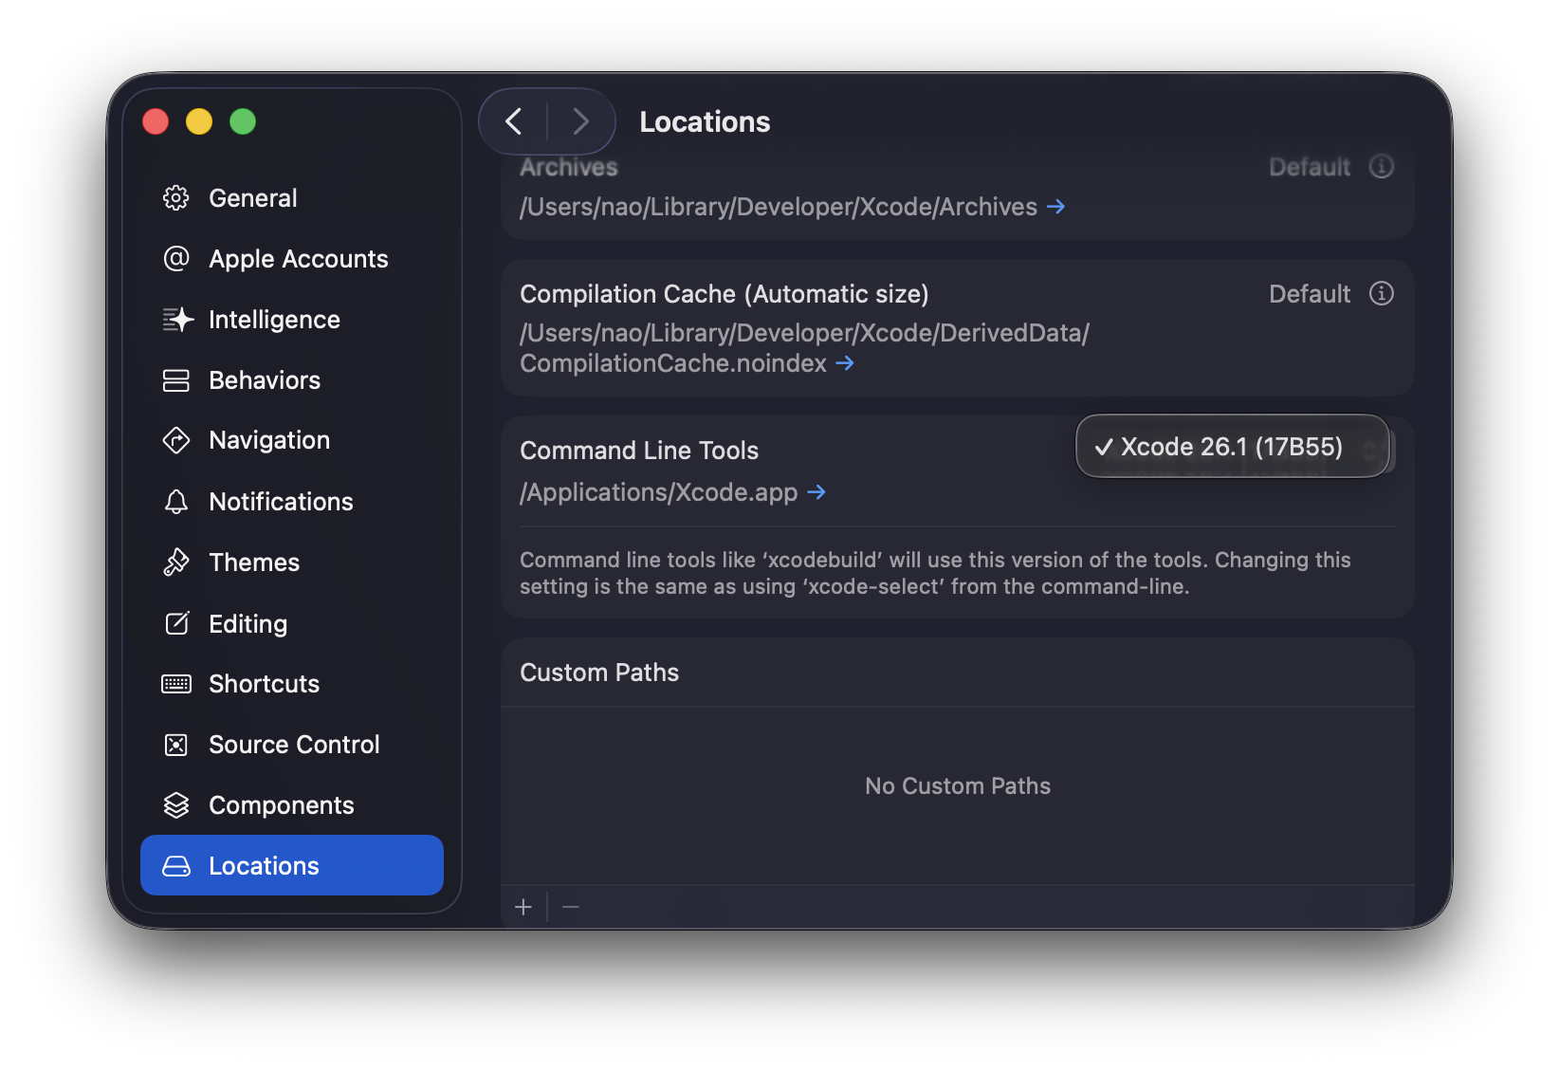Click the Intelligence sparkle icon
This screenshot has height=1070, width=1559.
pyautogui.click(x=176, y=320)
